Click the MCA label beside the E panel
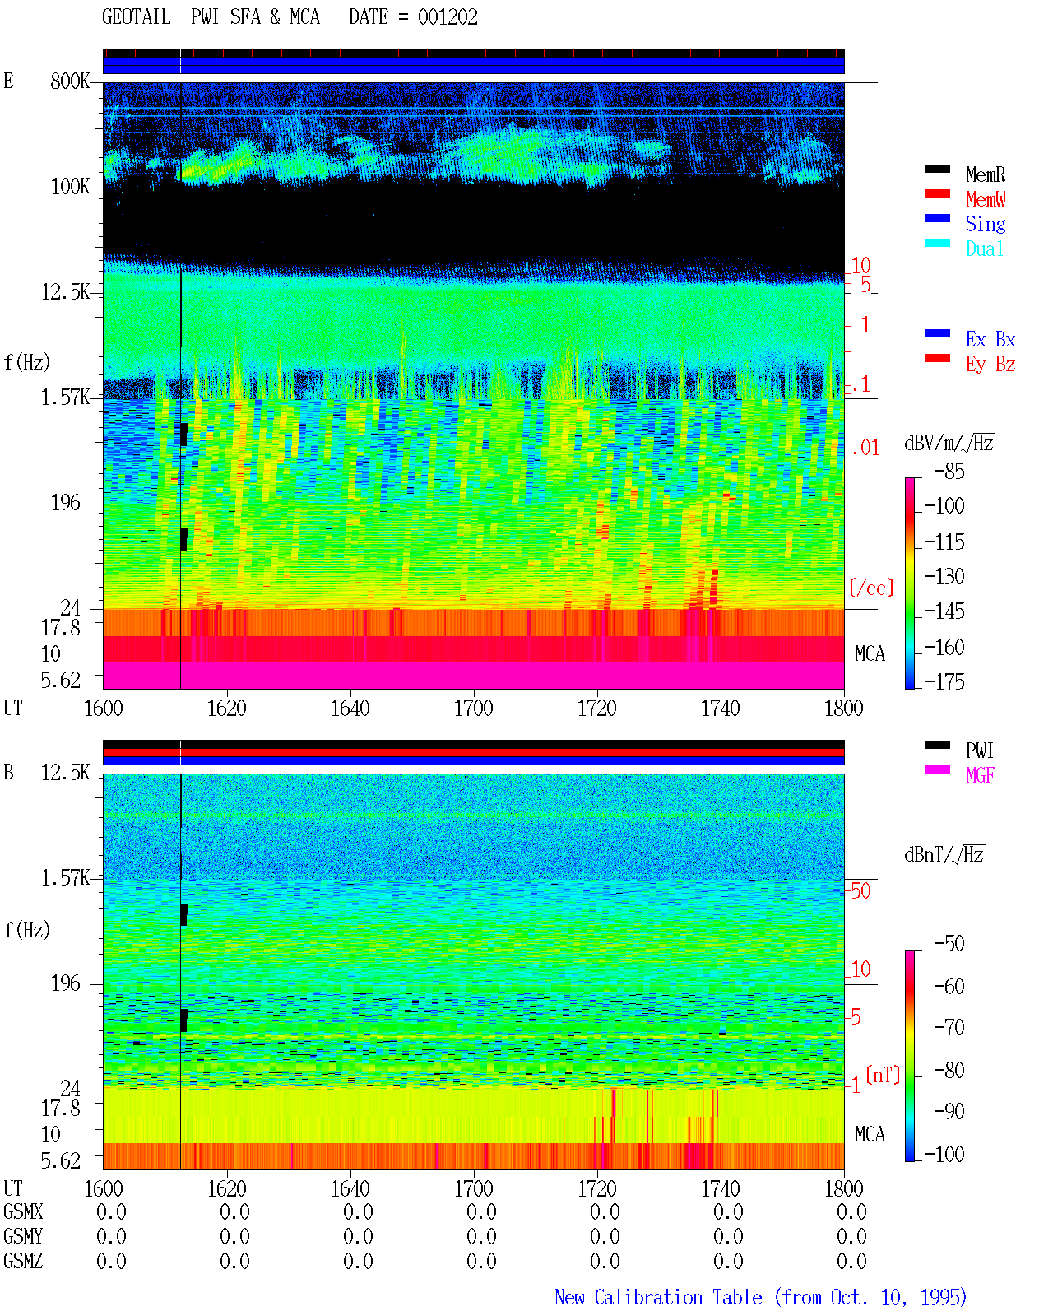This screenshot has height=1311, width=1053. pyautogui.click(x=870, y=654)
